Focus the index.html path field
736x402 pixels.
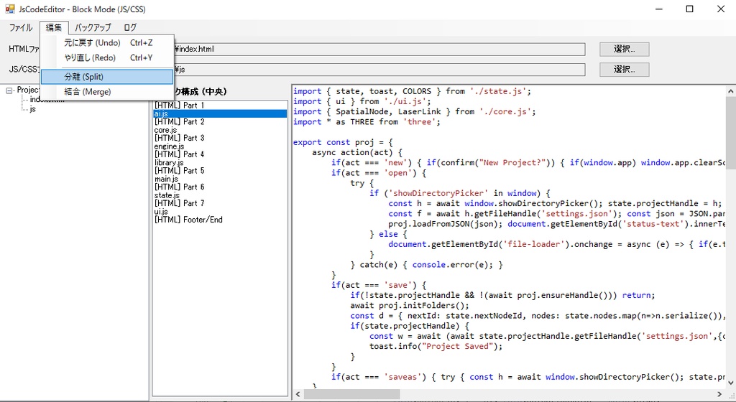[x=379, y=50]
